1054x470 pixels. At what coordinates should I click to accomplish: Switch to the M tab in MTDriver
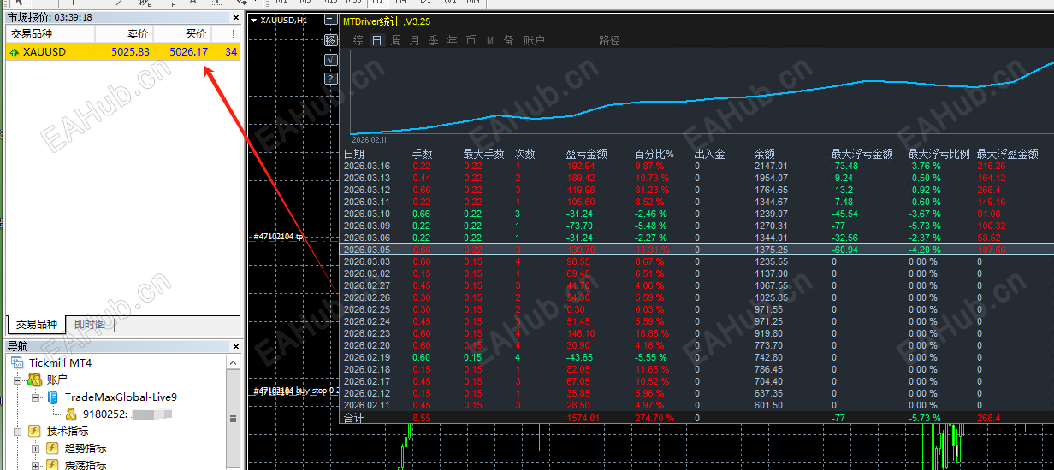(490, 40)
